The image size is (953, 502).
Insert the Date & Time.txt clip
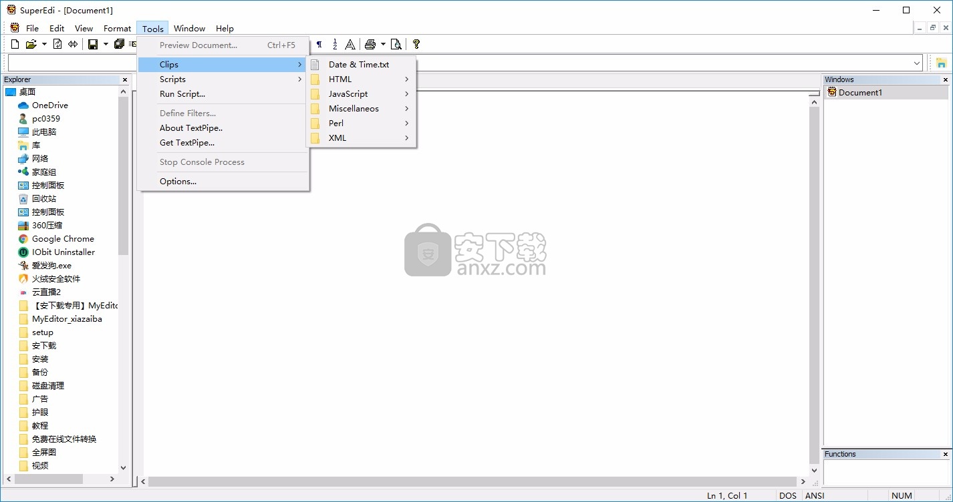click(x=361, y=64)
